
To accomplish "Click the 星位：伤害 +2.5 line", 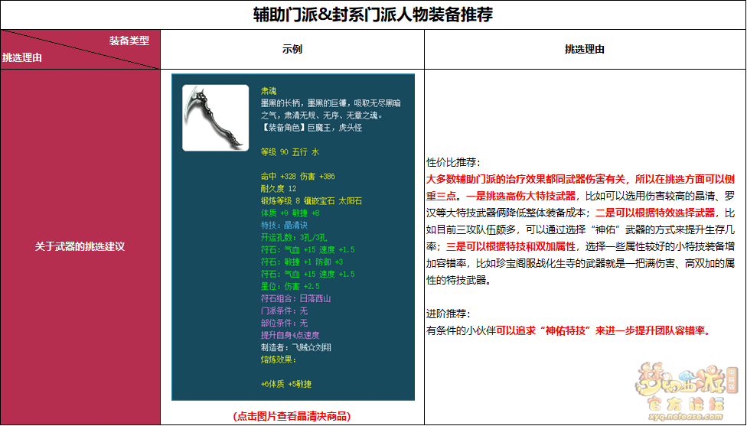I will (291, 286).
